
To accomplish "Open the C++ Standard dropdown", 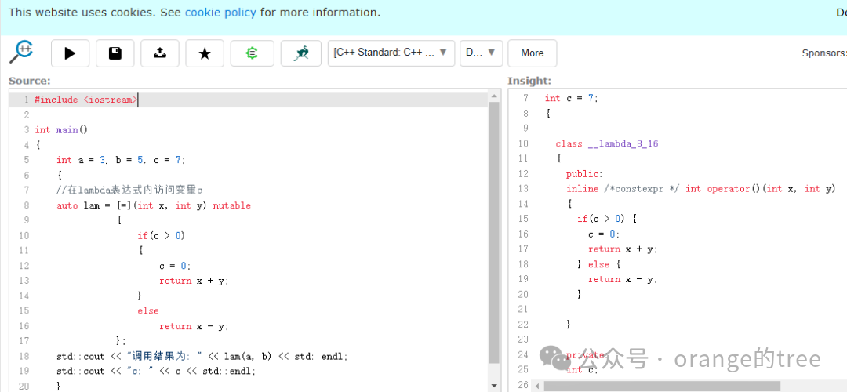I will [x=391, y=53].
